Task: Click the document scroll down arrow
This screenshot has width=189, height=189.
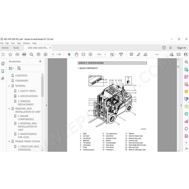Action: click(x=178, y=151)
